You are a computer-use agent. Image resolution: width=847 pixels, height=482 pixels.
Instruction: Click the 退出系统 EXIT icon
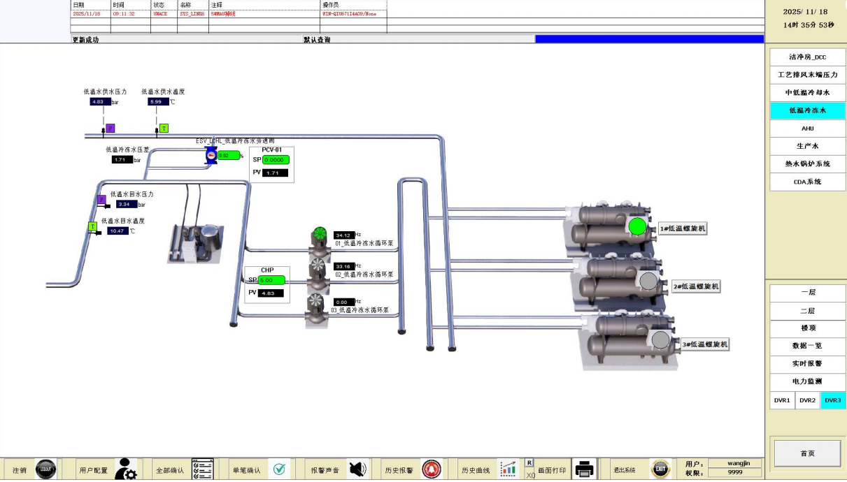[x=660, y=469]
